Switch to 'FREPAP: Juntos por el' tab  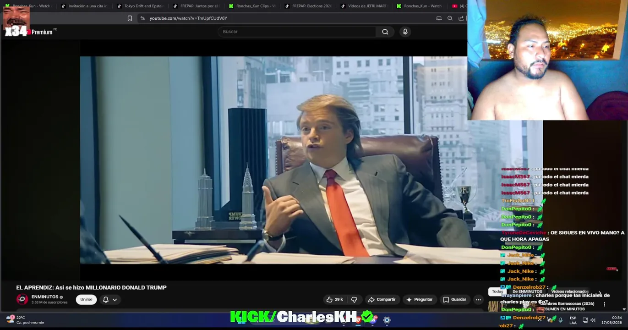(196, 6)
